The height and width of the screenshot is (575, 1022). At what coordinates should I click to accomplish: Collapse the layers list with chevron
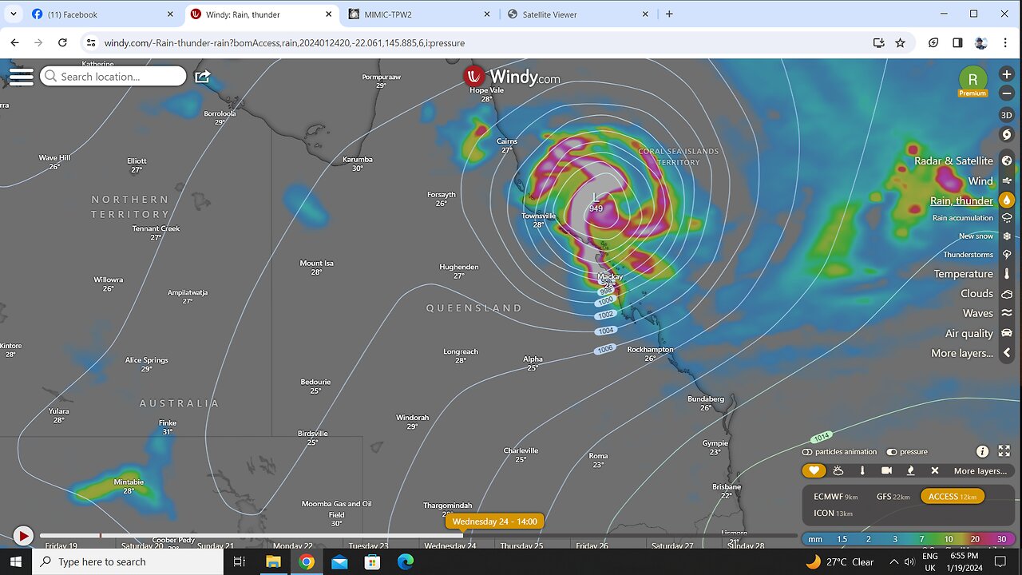(1007, 353)
